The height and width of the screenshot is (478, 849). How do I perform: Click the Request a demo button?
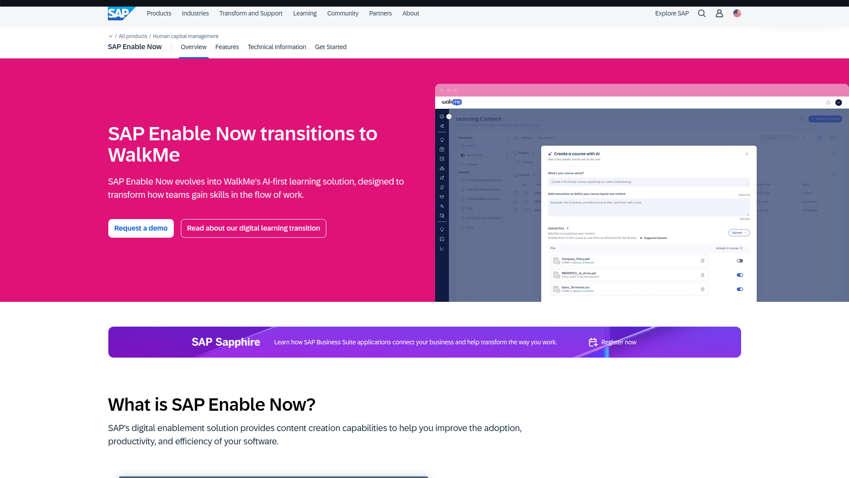pyautogui.click(x=141, y=228)
